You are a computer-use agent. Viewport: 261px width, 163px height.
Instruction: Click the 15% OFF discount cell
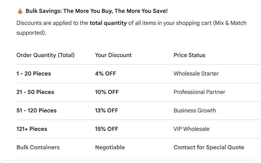click(x=106, y=129)
